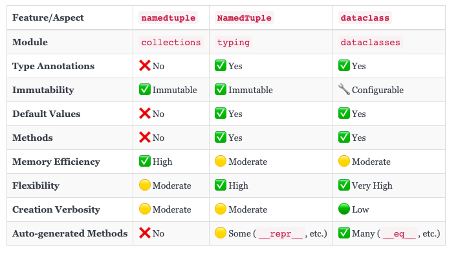The height and width of the screenshot is (254, 458).
Task: Click the namedtuple column header code
Action: coord(168,18)
